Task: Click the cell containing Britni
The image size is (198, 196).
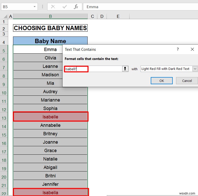Action: coord(50,176)
